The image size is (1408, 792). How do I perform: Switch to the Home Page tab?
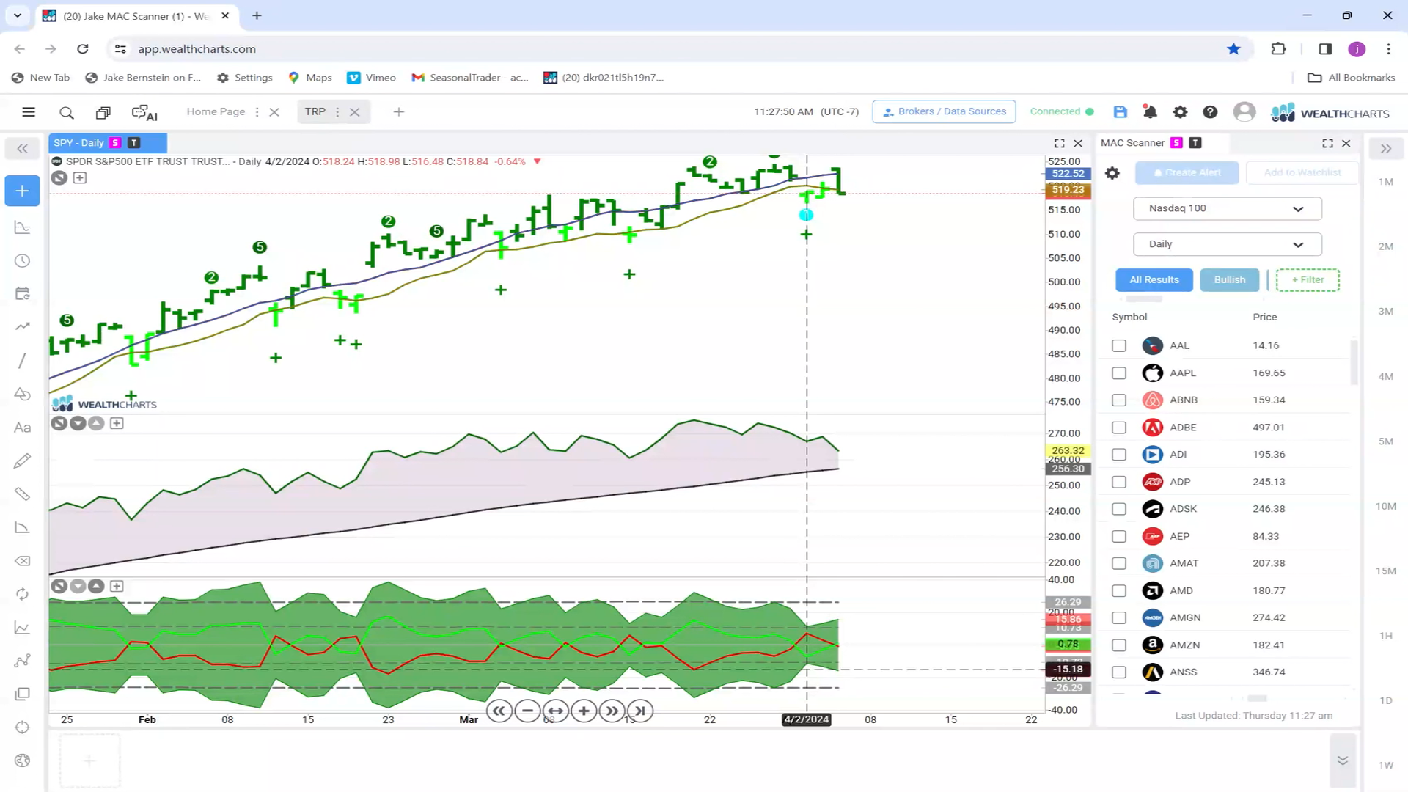point(216,111)
